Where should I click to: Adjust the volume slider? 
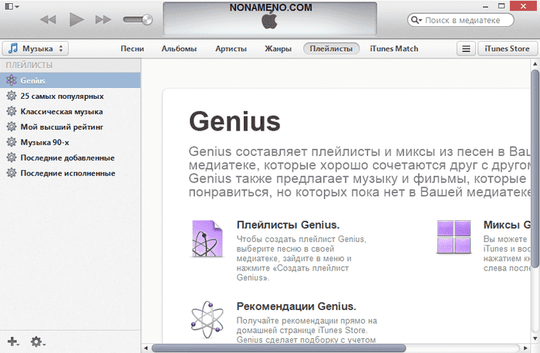click(137, 19)
